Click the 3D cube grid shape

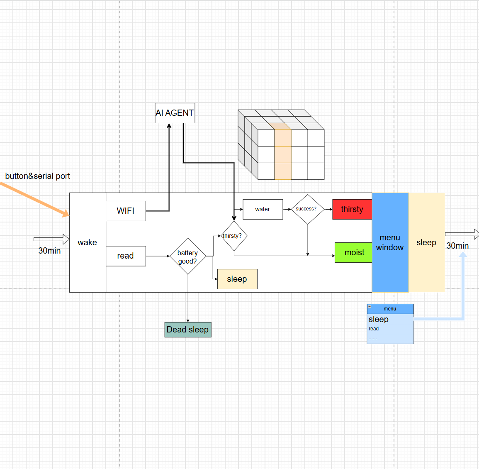tap(281, 144)
